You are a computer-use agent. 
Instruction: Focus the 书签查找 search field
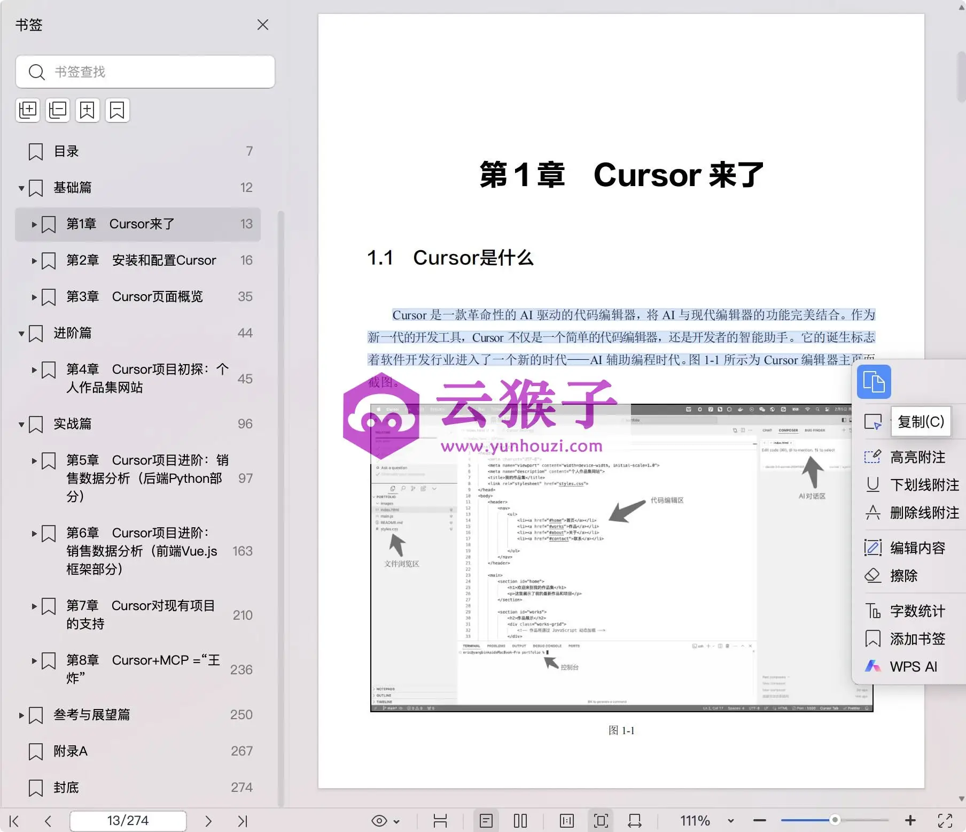coord(145,72)
